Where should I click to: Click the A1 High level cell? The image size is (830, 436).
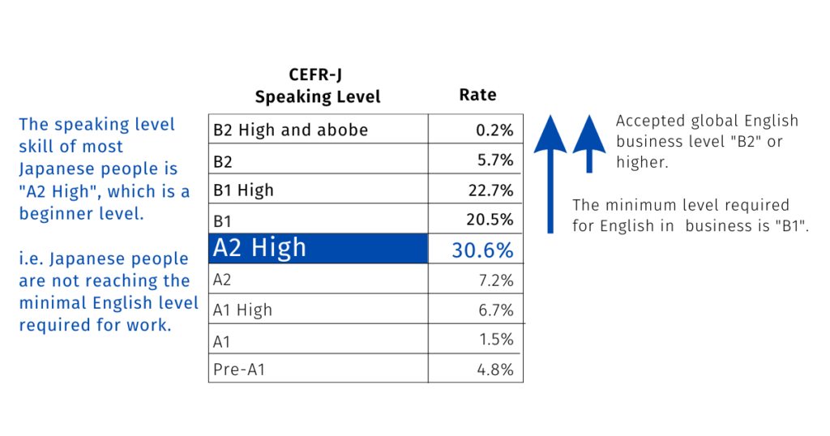point(242,310)
